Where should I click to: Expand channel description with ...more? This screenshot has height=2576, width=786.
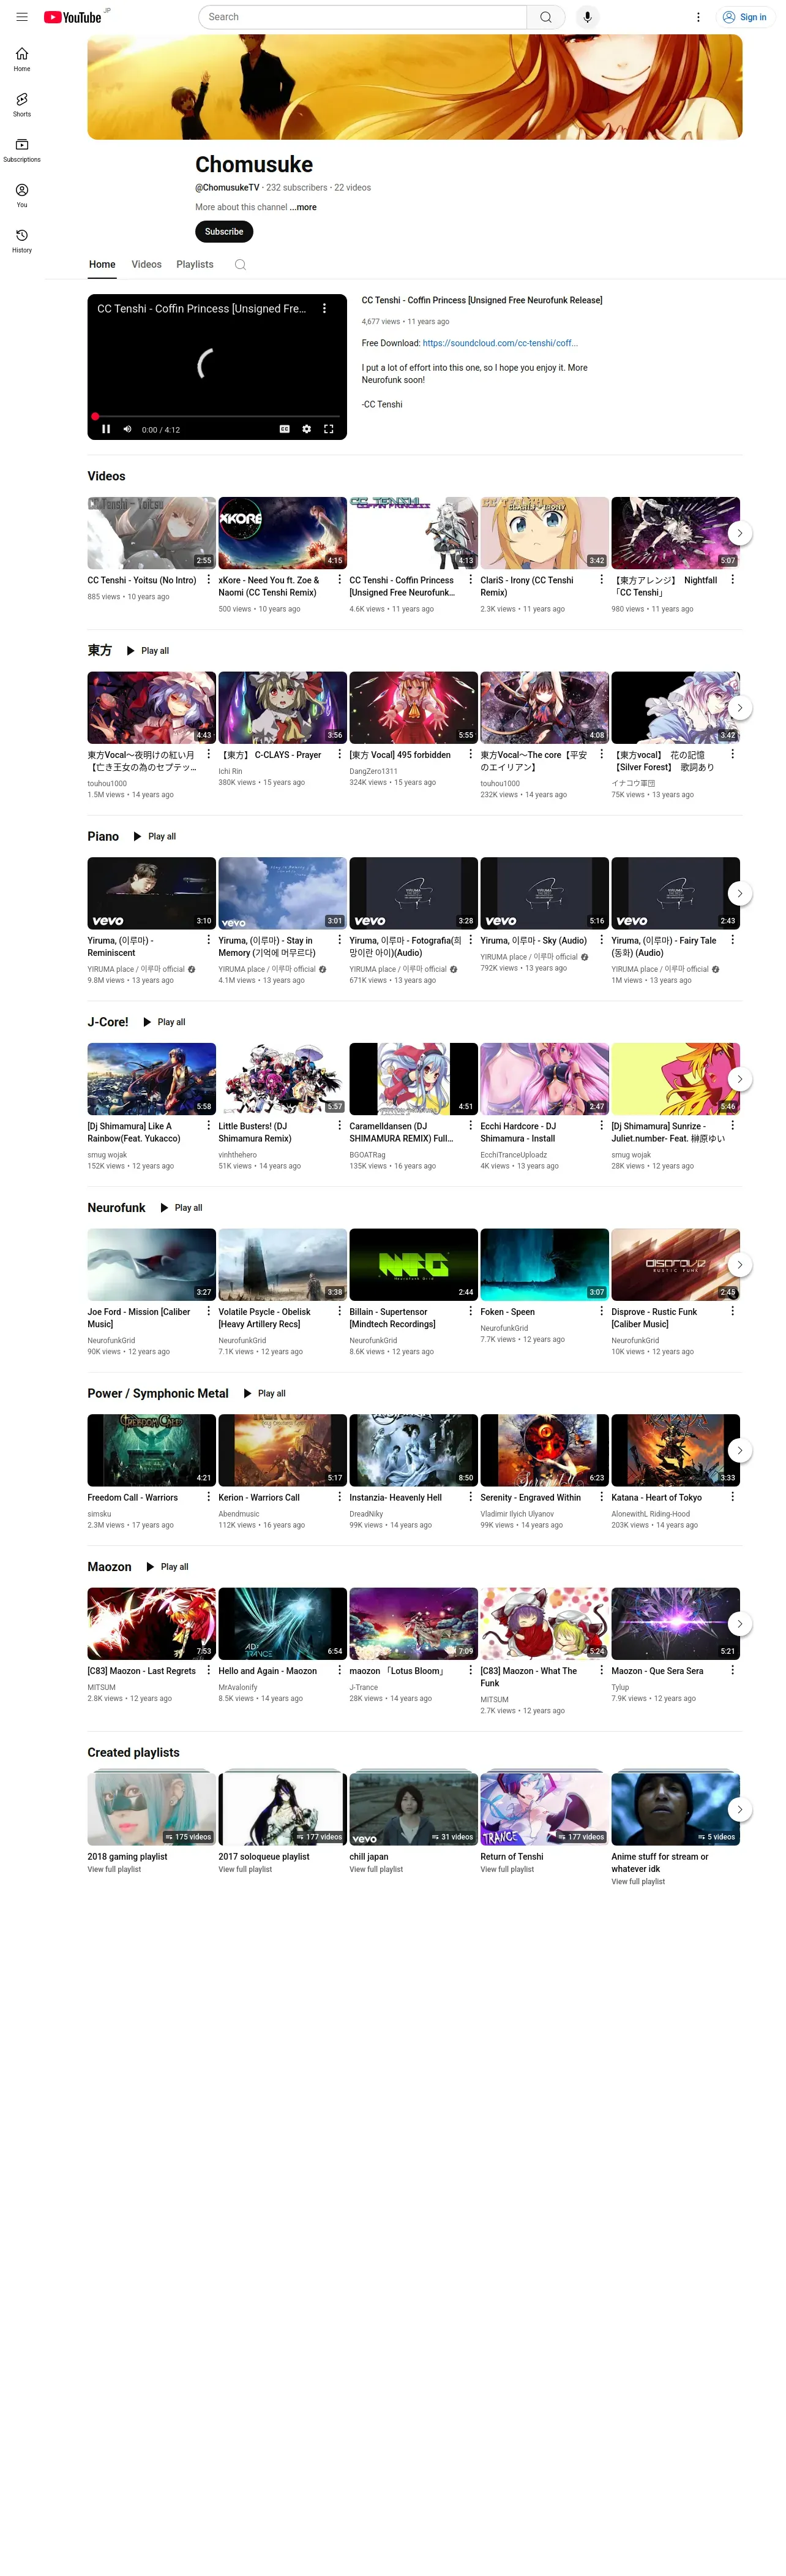pyautogui.click(x=304, y=207)
